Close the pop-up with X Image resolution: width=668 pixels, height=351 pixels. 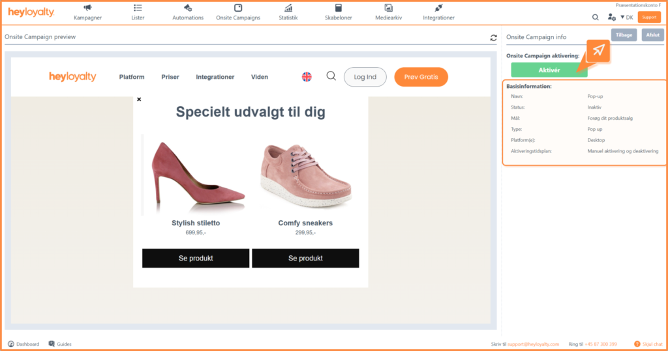click(x=139, y=100)
